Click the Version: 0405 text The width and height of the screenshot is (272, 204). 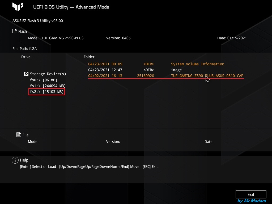coord(118,38)
